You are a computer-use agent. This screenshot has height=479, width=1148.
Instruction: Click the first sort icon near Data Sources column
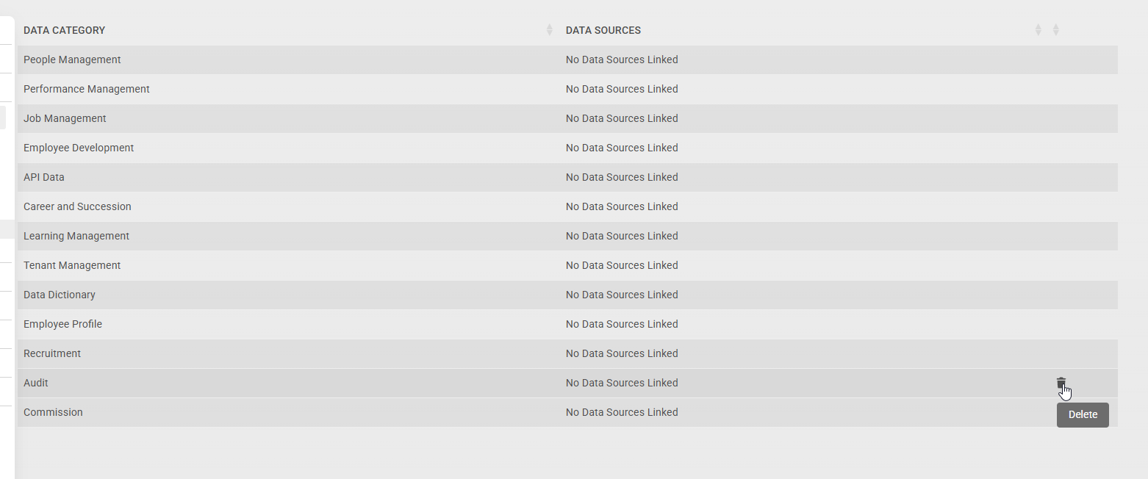tap(1038, 29)
